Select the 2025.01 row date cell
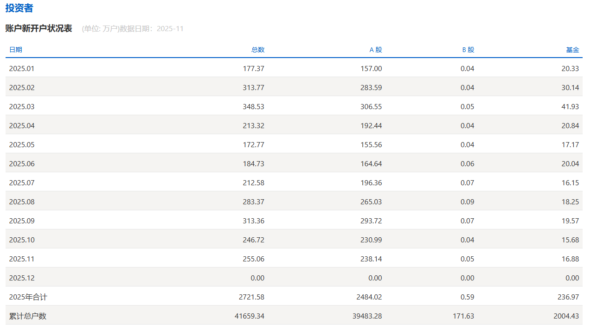597x332 pixels. pyautogui.click(x=22, y=69)
